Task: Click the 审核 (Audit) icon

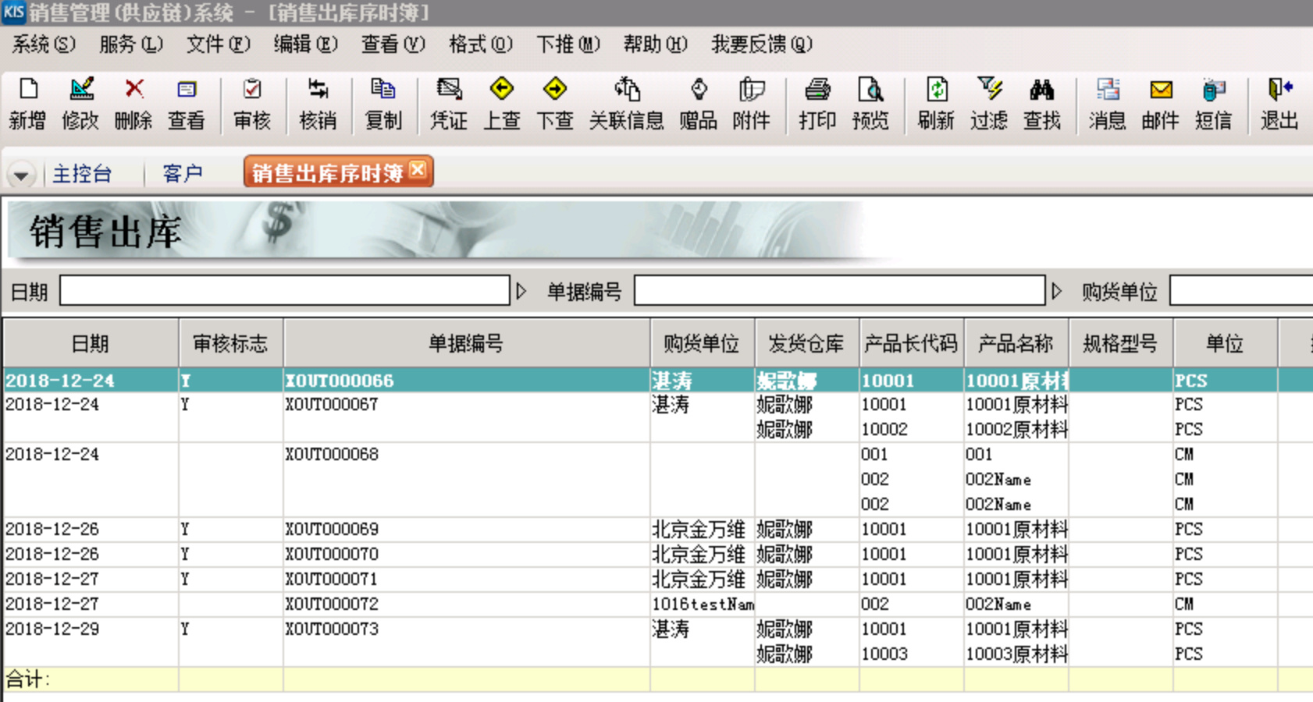Action: [251, 104]
